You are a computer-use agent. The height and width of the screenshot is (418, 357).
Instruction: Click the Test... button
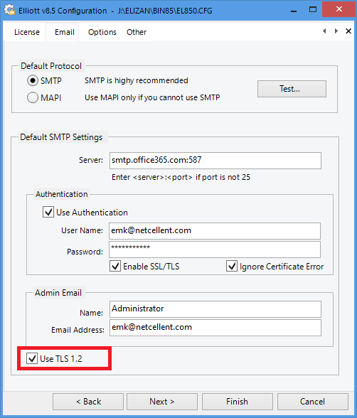[x=292, y=89]
